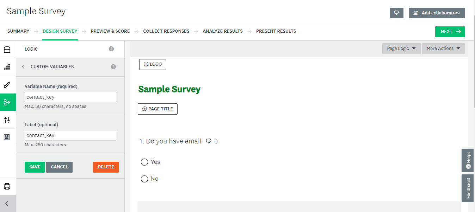The width and height of the screenshot is (475, 212).
Task: Expand the More Actions dropdown
Action: pos(443,49)
